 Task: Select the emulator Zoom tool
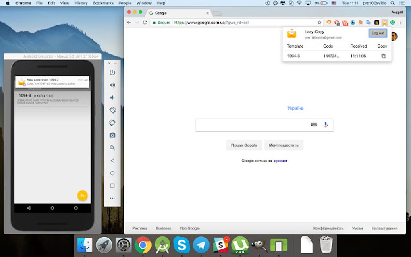point(112,148)
